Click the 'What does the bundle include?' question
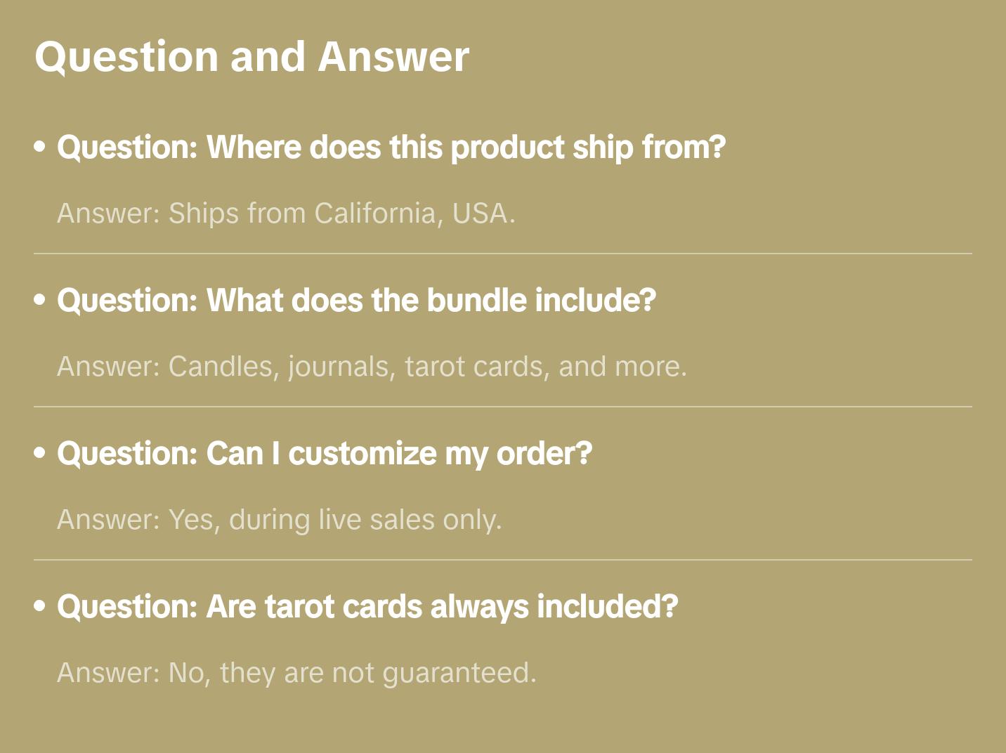This screenshot has height=753, width=1006. coord(356,301)
